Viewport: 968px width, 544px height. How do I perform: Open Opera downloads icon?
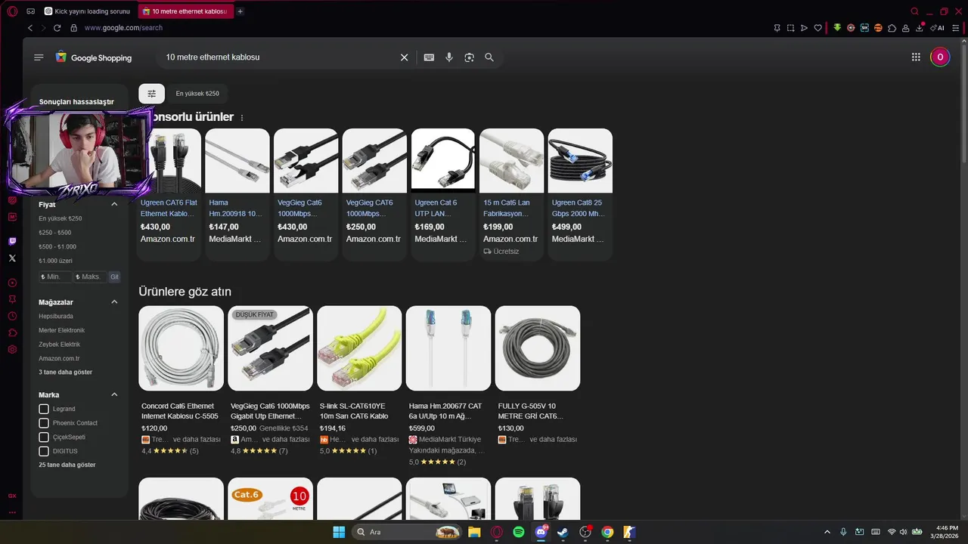point(920,28)
